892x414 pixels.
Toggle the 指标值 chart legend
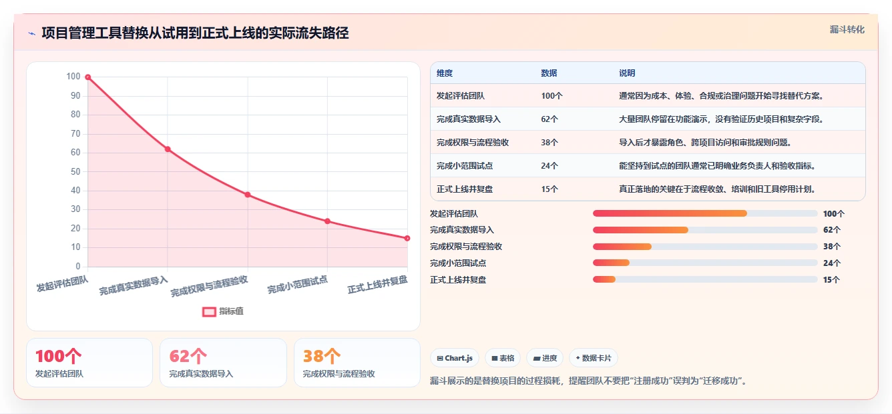point(223,311)
